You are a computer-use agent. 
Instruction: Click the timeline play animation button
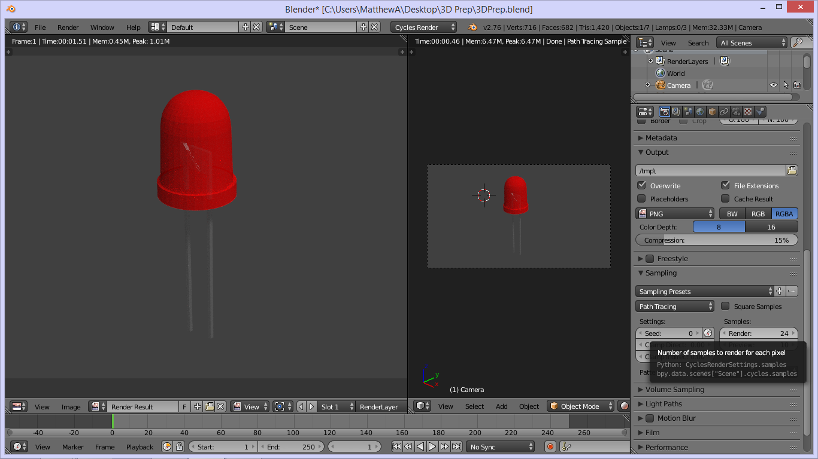432,446
